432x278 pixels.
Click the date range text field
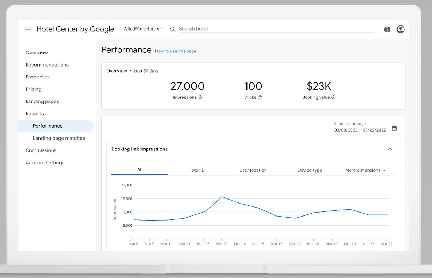[360, 130]
